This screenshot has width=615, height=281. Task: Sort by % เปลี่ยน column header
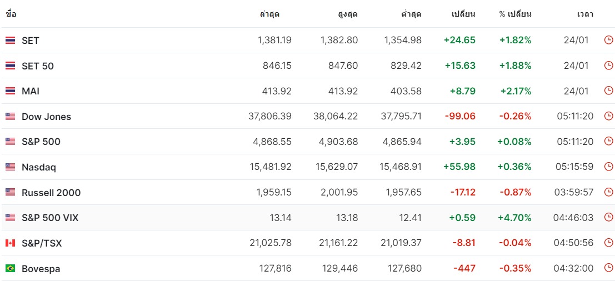point(515,14)
